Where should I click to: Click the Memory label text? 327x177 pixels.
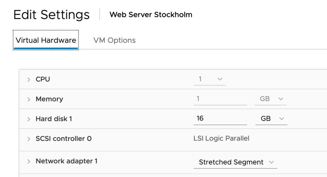[x=49, y=99]
